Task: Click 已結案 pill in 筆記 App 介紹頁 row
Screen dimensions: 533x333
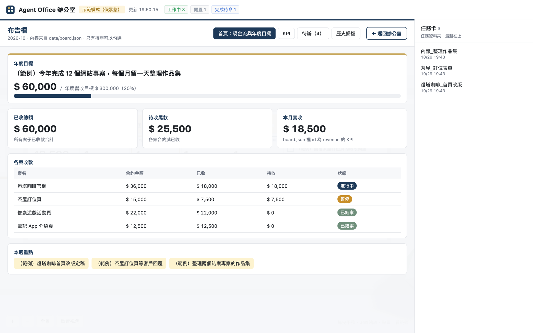Action: [x=347, y=226]
